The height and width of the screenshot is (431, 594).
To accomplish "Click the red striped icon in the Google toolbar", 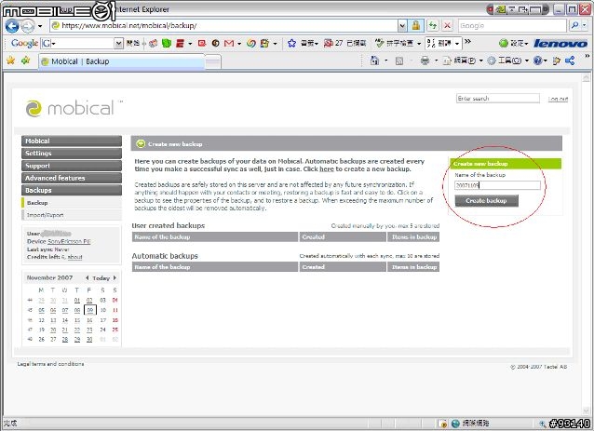I will tap(180, 43).
